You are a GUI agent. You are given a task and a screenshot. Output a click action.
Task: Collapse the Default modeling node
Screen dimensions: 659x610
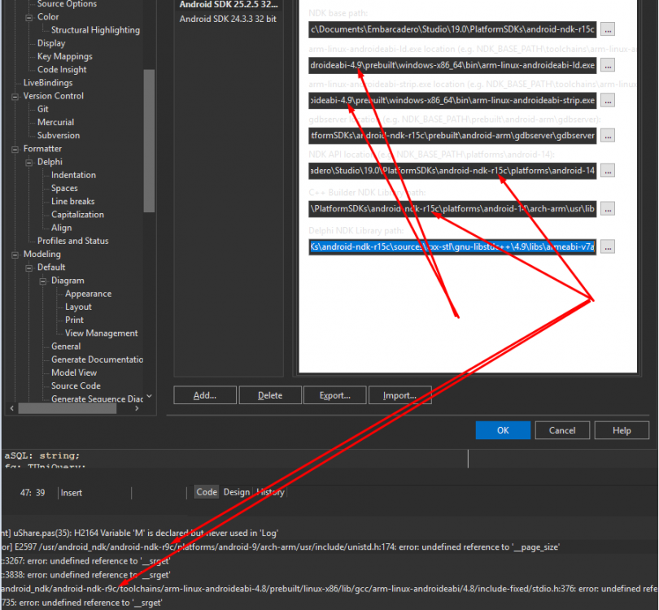point(29,268)
